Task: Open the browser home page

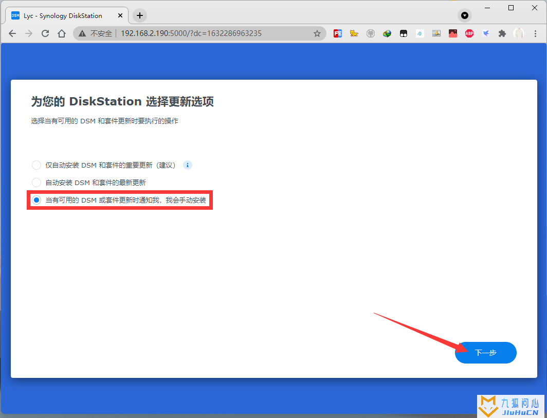Action: pos(62,33)
